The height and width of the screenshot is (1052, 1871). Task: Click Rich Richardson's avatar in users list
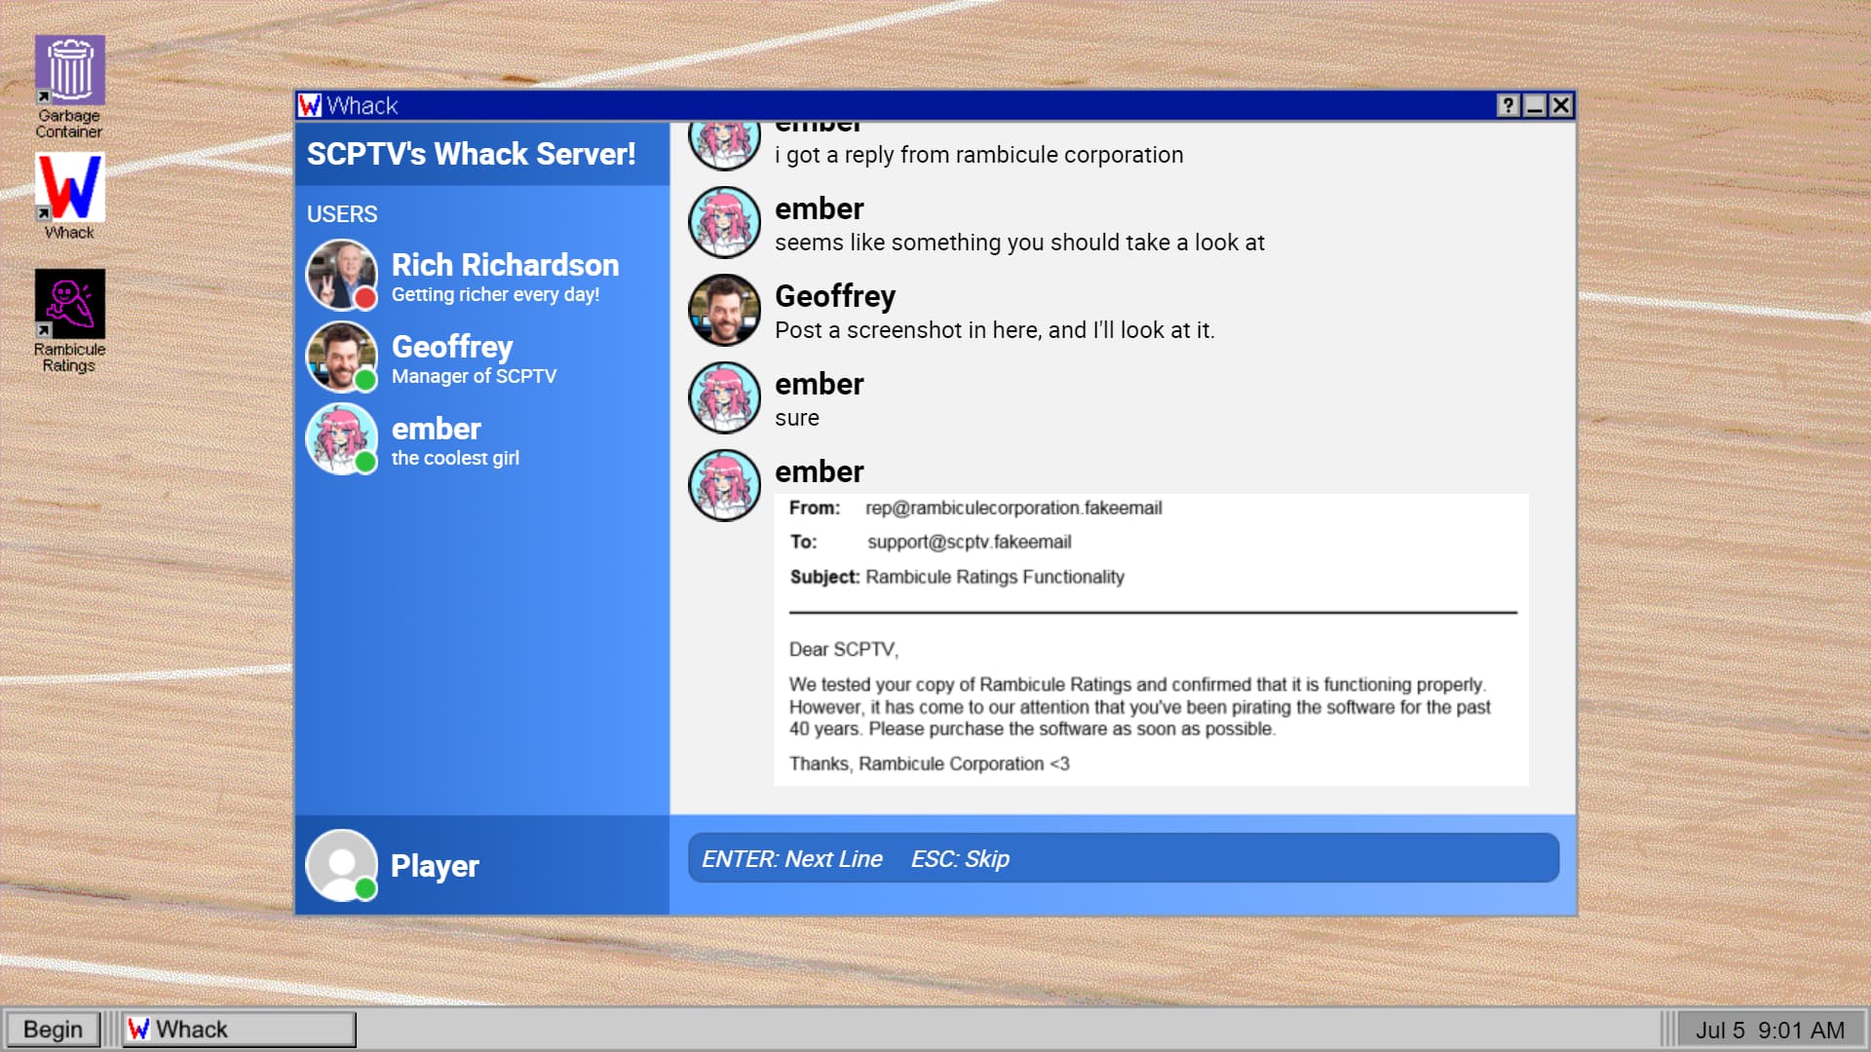(341, 275)
